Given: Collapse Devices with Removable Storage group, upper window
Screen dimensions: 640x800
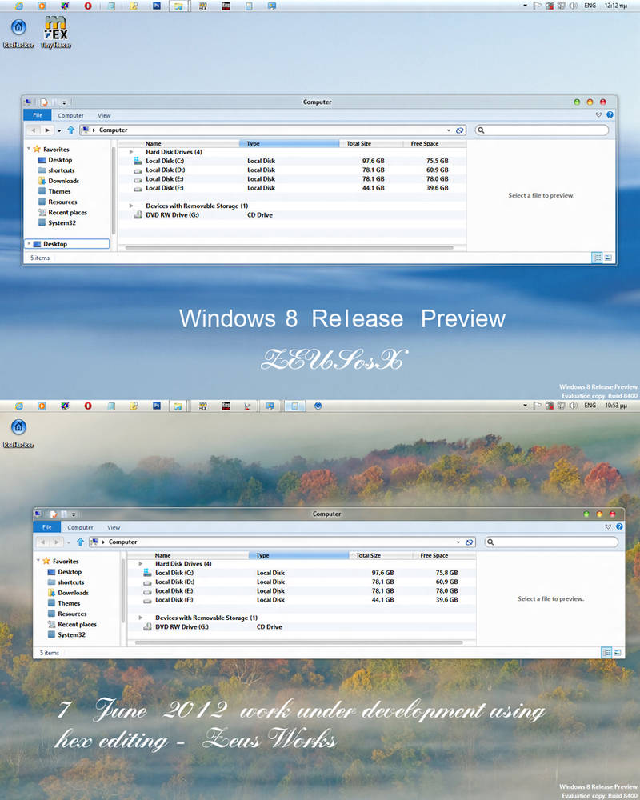Looking at the screenshot, I should [x=131, y=206].
